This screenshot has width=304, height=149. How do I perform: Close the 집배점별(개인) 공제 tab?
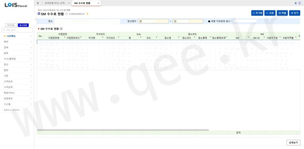69,3
